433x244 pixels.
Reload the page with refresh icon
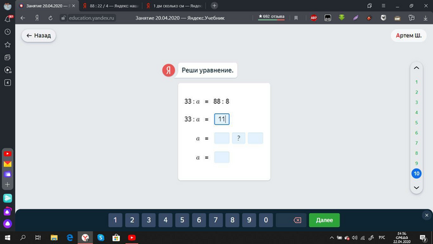click(x=50, y=18)
